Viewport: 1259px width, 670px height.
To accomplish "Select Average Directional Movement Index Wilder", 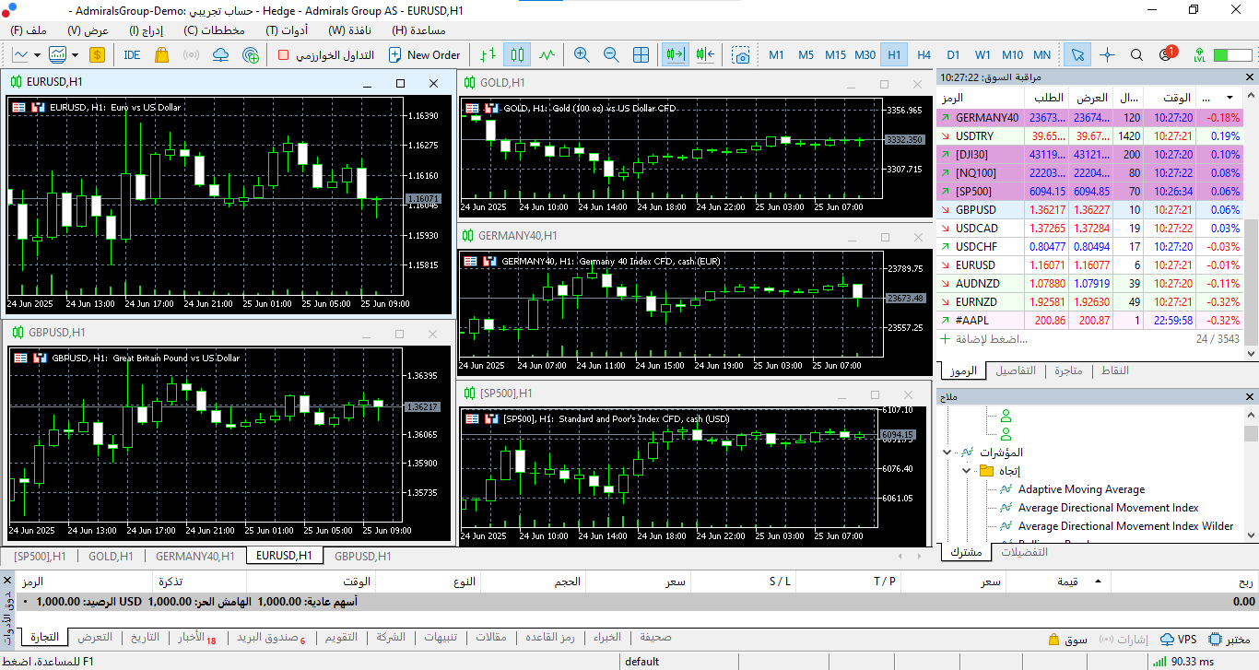I will pyautogui.click(x=1125, y=526).
